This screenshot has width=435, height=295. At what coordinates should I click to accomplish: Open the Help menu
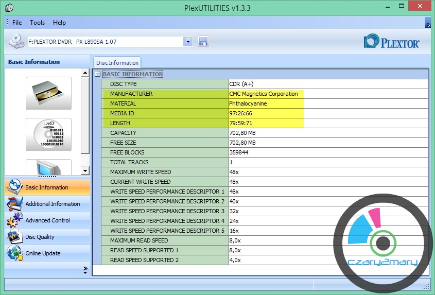coord(59,23)
